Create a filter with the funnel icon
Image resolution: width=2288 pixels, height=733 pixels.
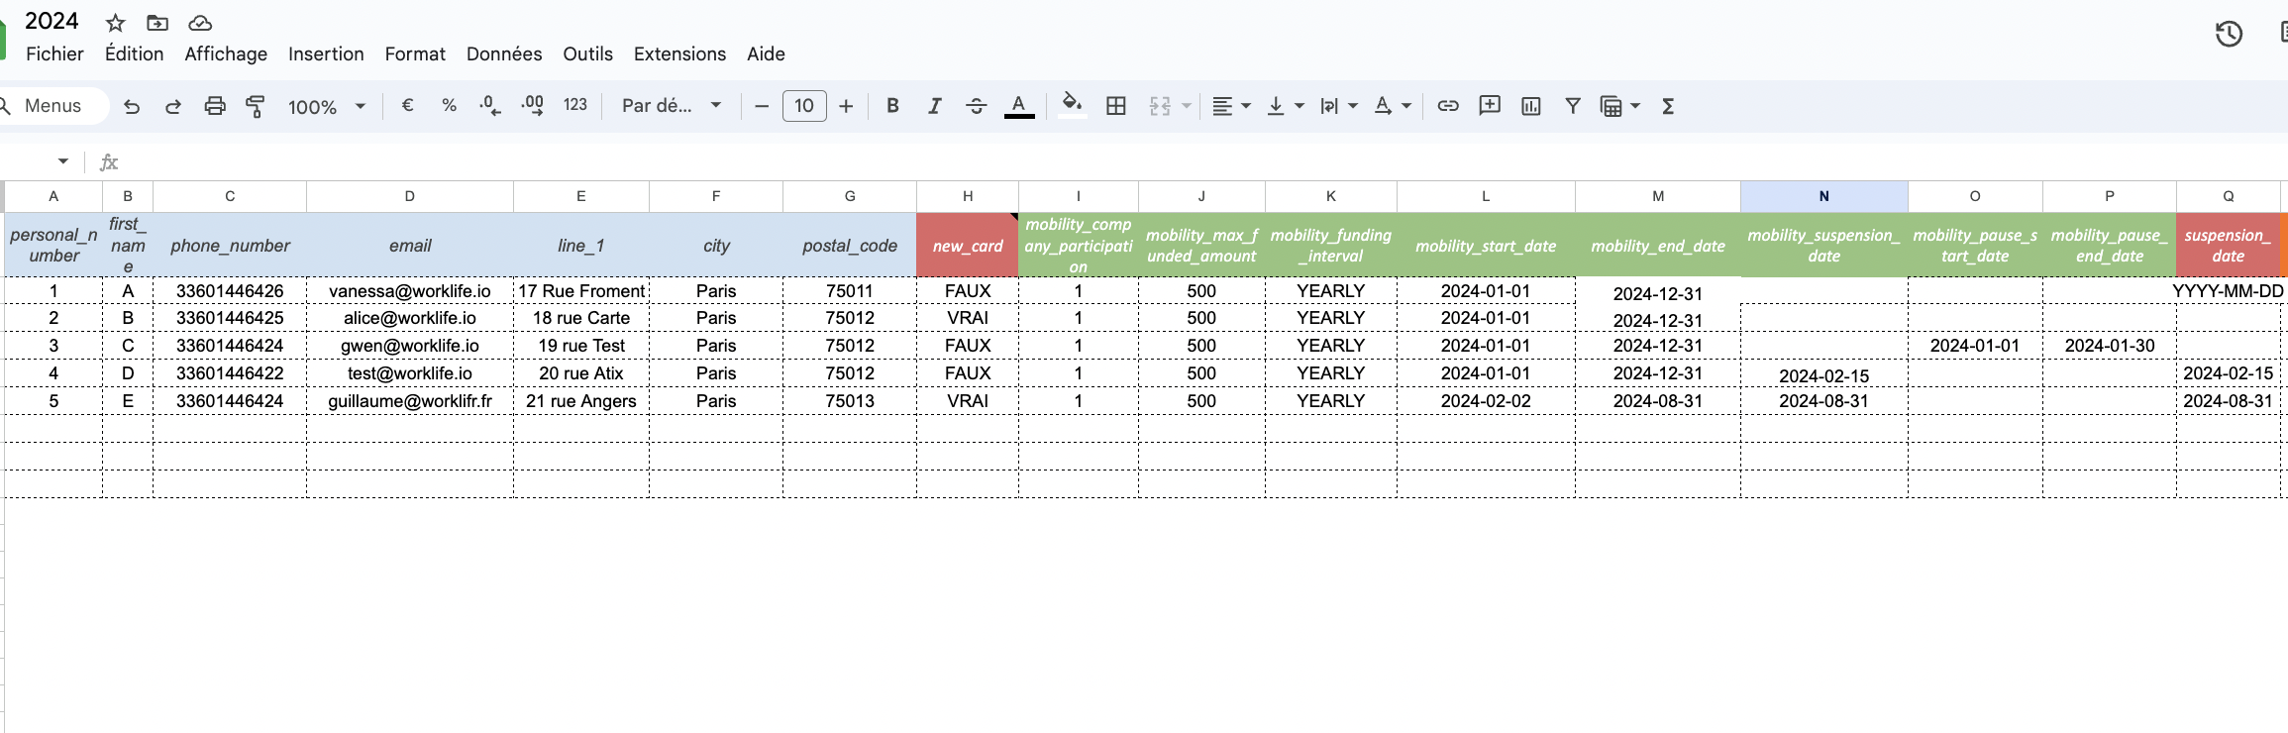coord(1572,106)
